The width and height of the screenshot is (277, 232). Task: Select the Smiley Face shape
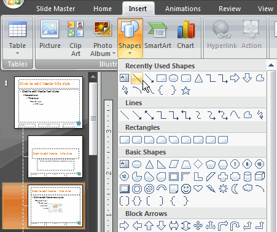186,189
